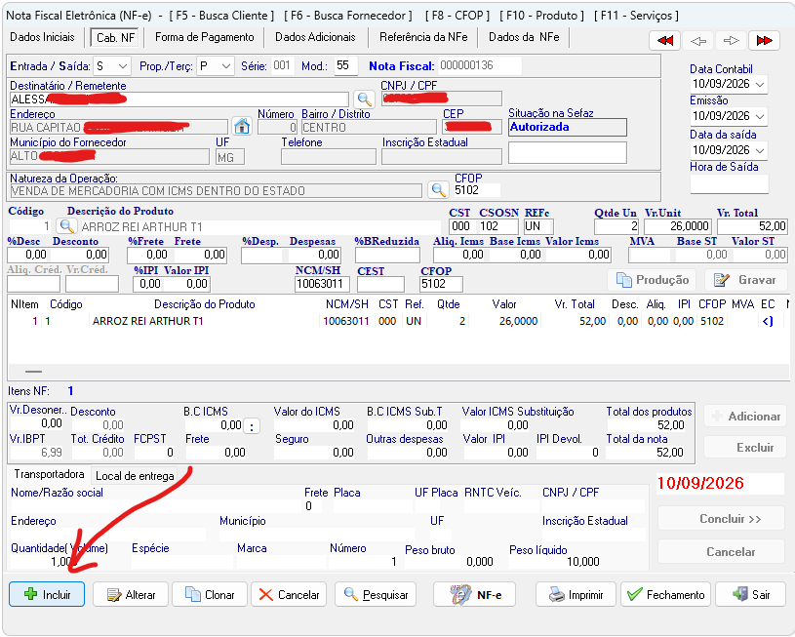795x637 pixels.
Task: Expand the Prop./Terç dropdown
Action: coord(226,66)
